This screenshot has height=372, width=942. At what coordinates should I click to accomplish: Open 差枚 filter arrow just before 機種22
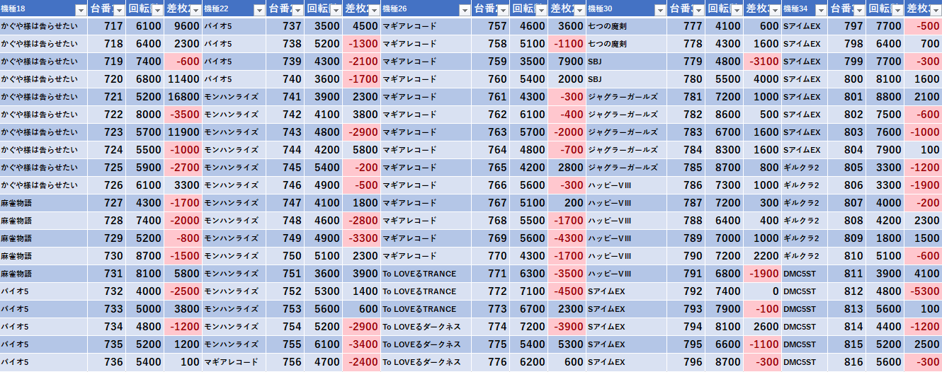click(195, 9)
